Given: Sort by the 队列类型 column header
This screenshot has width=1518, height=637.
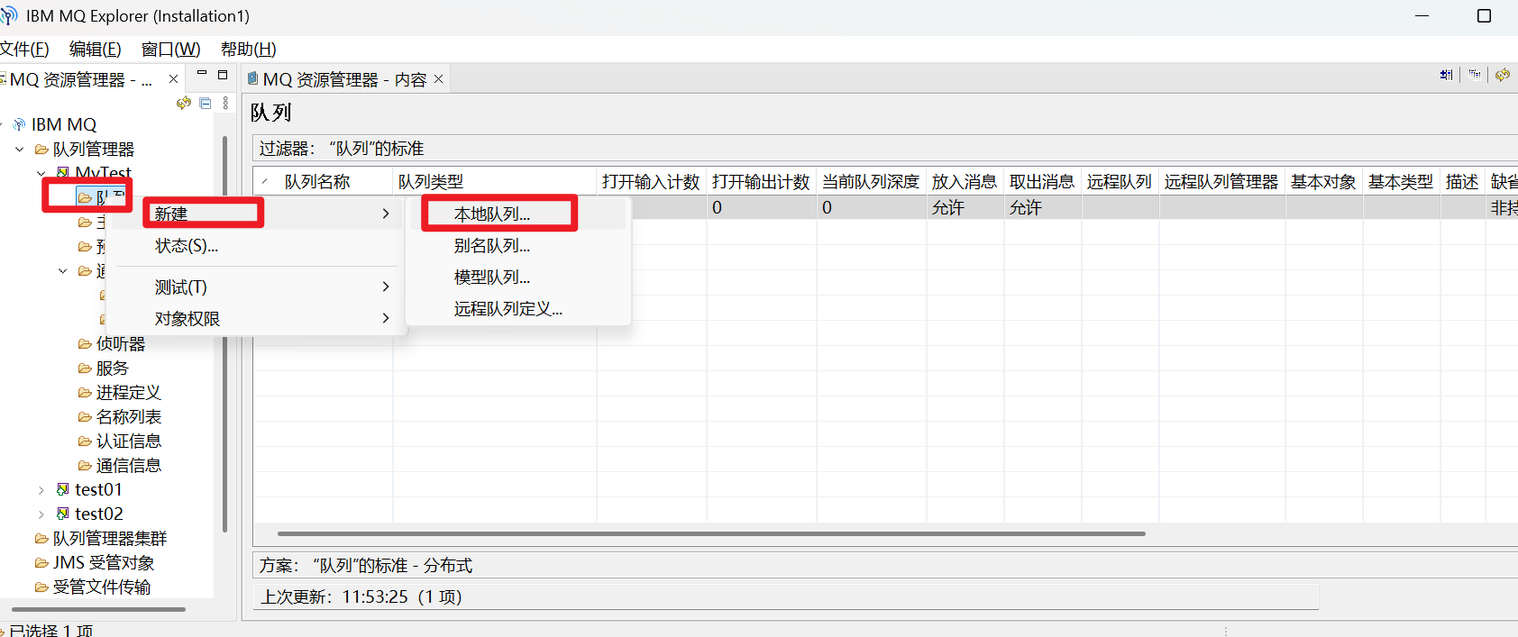Looking at the screenshot, I should tap(495, 181).
